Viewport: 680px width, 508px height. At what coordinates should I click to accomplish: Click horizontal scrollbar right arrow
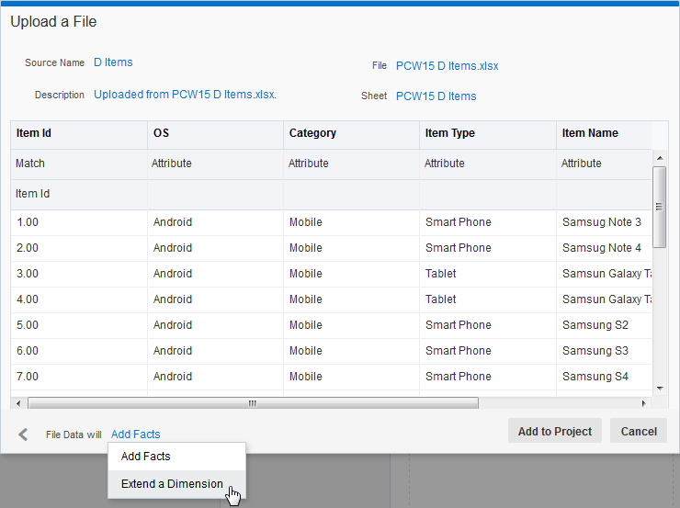click(643, 403)
